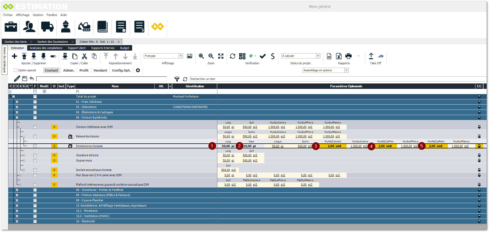Open the À calculer project status dropdown
The height and width of the screenshot is (232, 489).
[318, 56]
